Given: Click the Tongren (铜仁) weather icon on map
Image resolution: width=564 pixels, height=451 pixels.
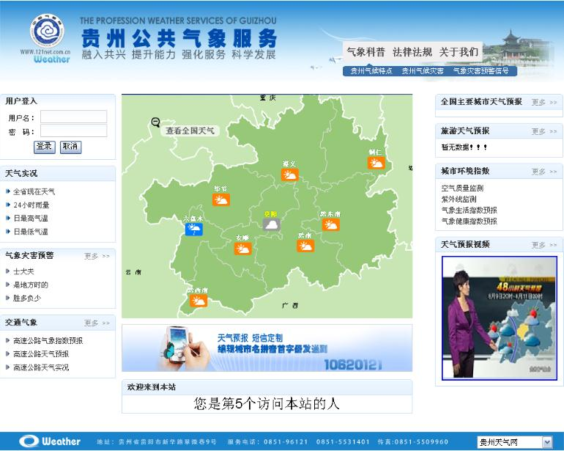Looking at the screenshot, I should point(376,164).
